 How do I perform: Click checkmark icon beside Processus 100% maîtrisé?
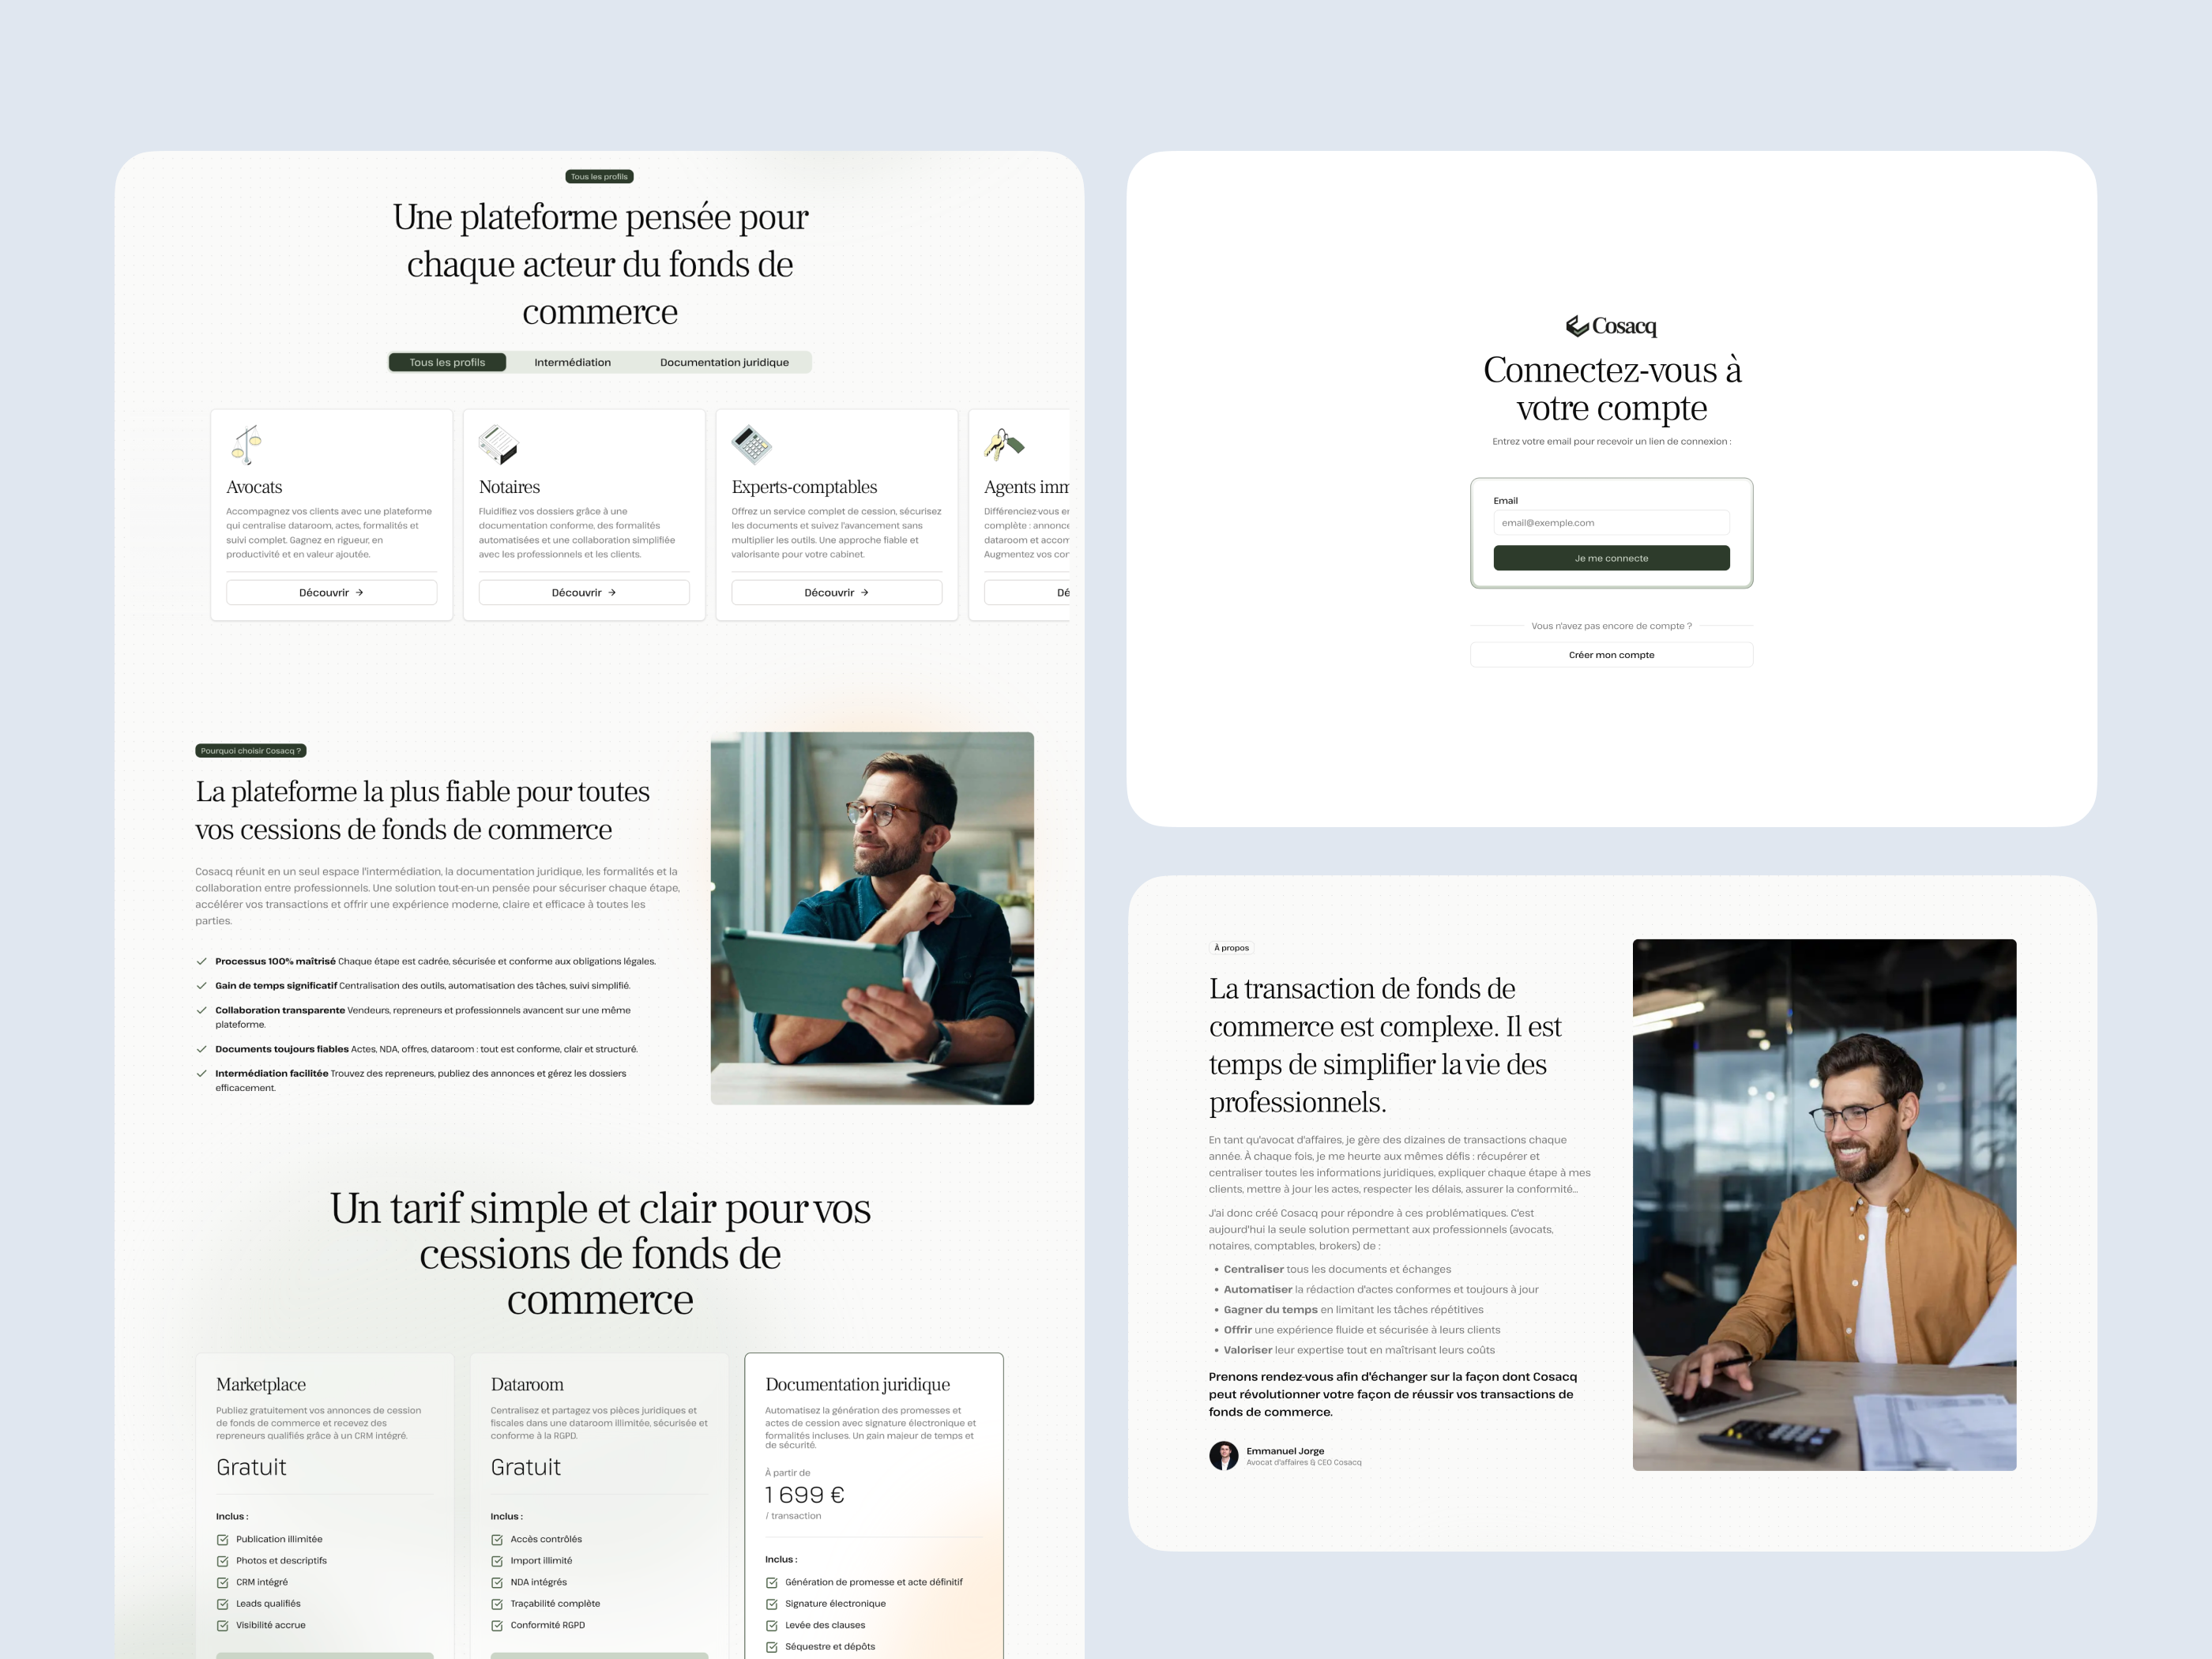(x=202, y=961)
